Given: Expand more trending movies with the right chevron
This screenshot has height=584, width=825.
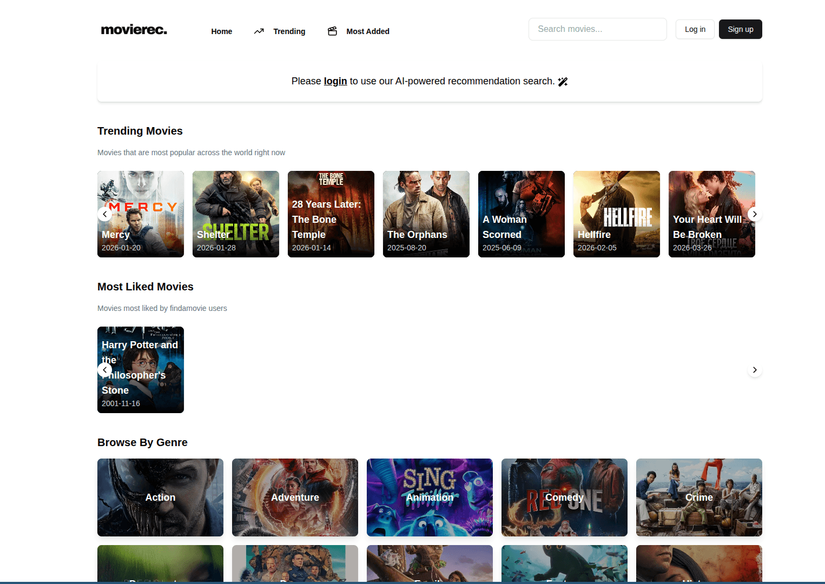Looking at the screenshot, I should (x=754, y=214).
